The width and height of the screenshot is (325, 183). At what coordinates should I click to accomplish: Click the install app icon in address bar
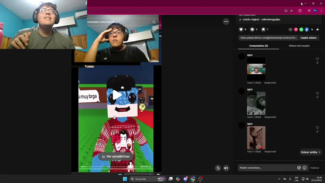pos(286,11)
